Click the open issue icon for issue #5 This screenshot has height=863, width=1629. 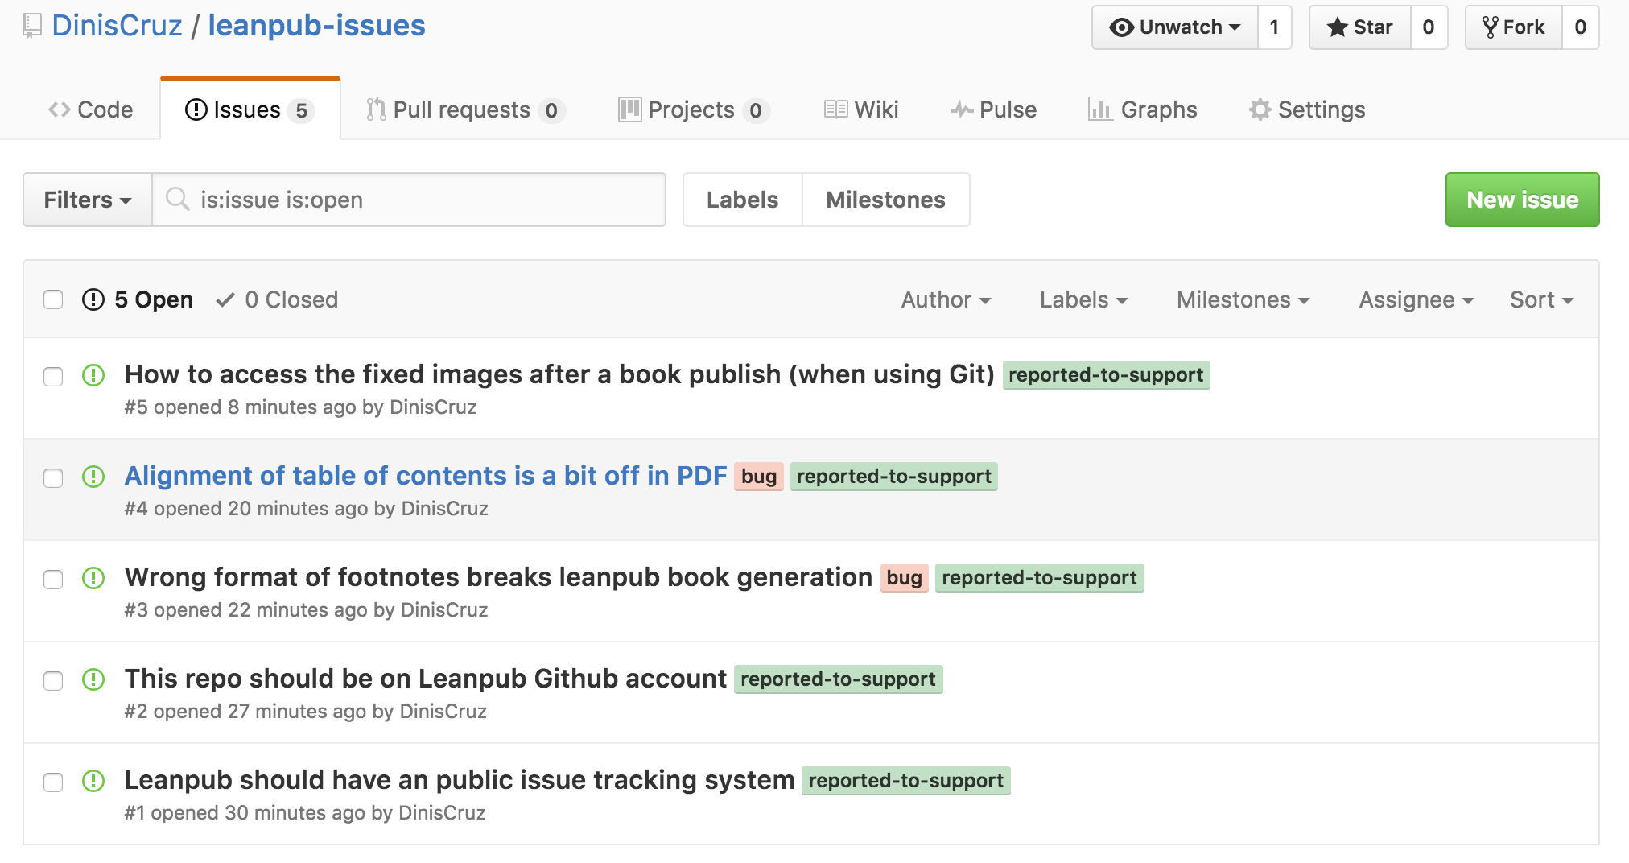pos(93,375)
